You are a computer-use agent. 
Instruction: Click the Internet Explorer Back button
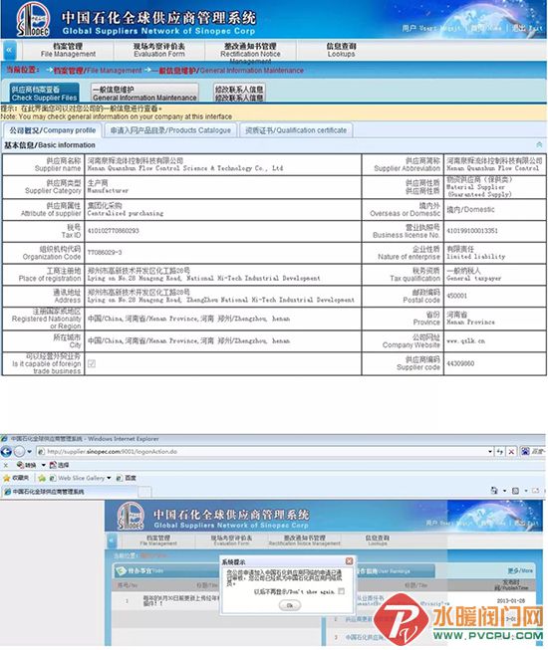(x=6, y=452)
